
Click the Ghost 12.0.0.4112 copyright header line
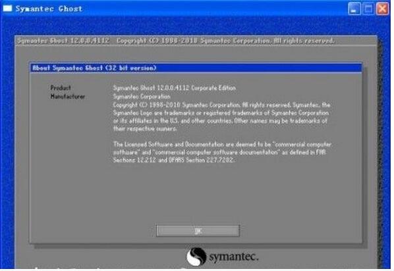[175, 41]
